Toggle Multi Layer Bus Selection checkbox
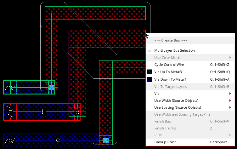237x149 pixels. [x=150, y=50]
